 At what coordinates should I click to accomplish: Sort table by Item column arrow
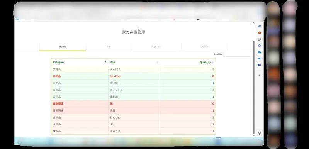pyautogui.click(x=157, y=62)
